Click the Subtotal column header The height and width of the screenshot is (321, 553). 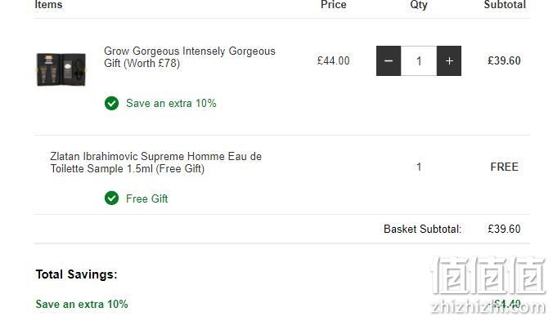(x=505, y=5)
